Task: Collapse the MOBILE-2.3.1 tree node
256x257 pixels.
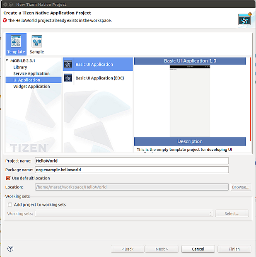Action: click(x=7, y=61)
